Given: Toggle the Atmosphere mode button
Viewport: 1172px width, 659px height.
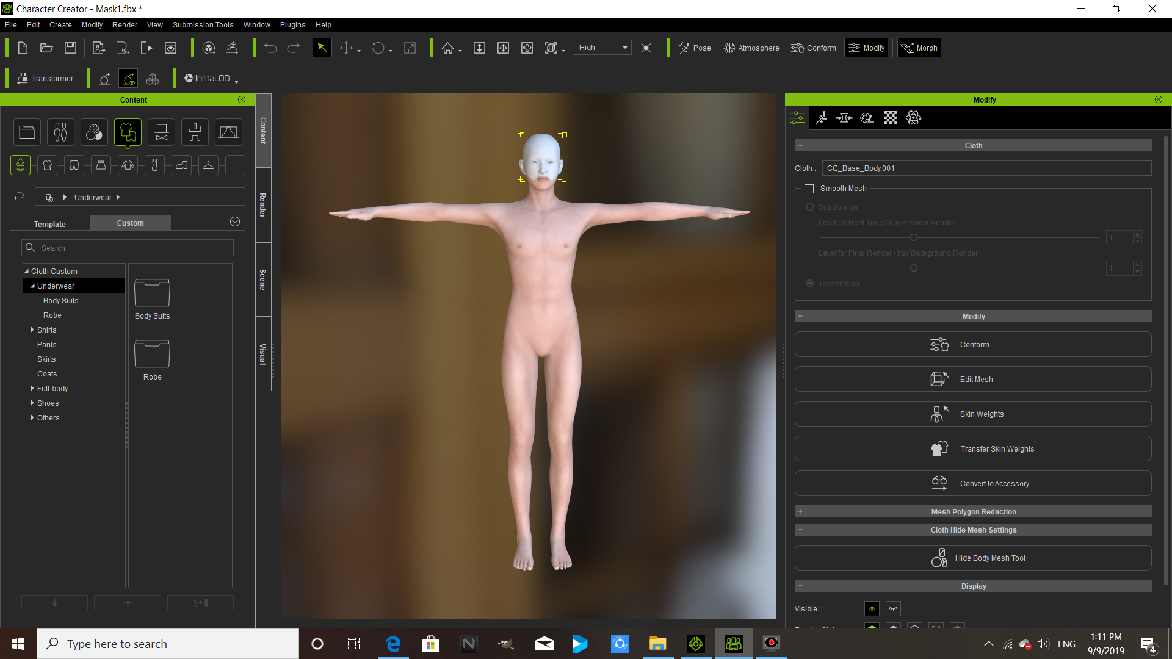Looking at the screenshot, I should pyautogui.click(x=751, y=48).
